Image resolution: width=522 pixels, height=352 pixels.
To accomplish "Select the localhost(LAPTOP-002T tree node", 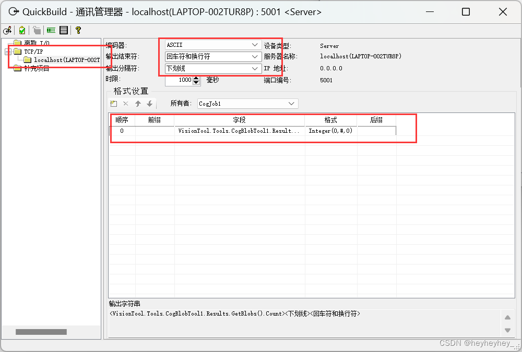I will coord(67,60).
